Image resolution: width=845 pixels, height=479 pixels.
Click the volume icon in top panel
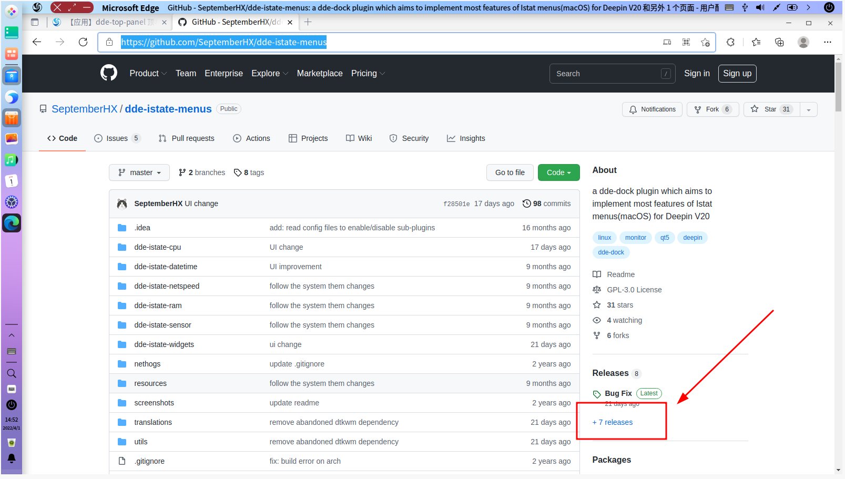click(x=760, y=7)
